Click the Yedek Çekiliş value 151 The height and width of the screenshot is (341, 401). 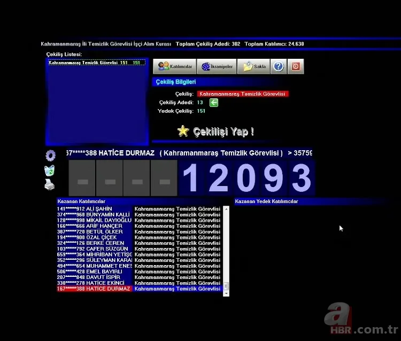[x=201, y=111]
